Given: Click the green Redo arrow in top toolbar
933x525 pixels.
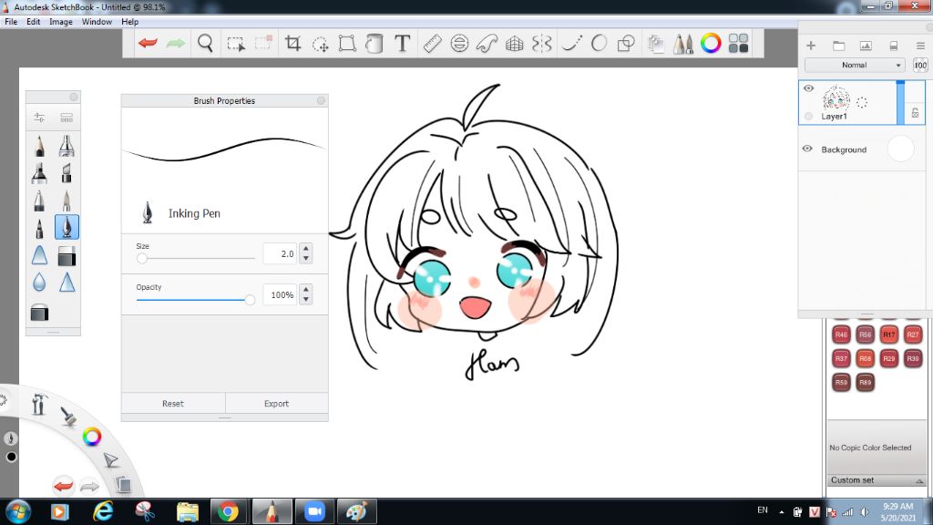Looking at the screenshot, I should coord(176,43).
